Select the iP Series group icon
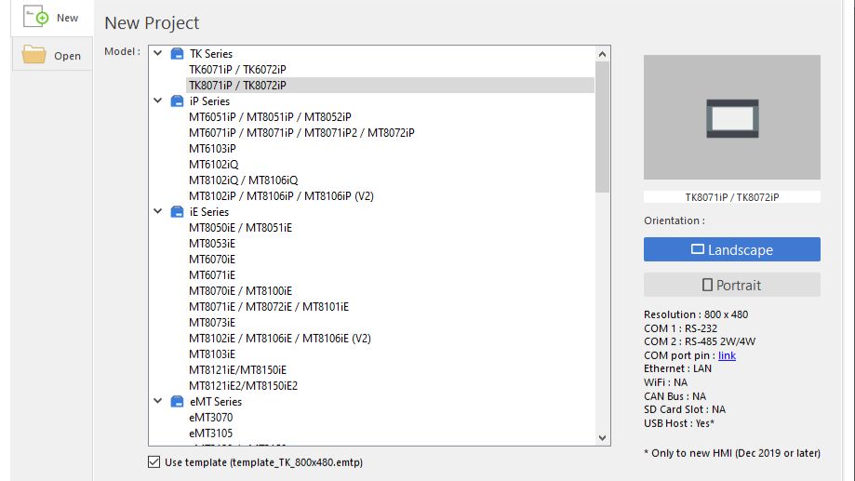 pyautogui.click(x=178, y=101)
